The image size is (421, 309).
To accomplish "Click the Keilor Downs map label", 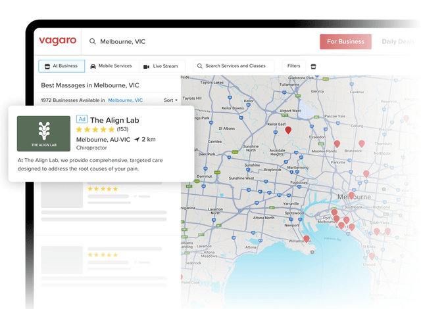I will click(232, 108).
